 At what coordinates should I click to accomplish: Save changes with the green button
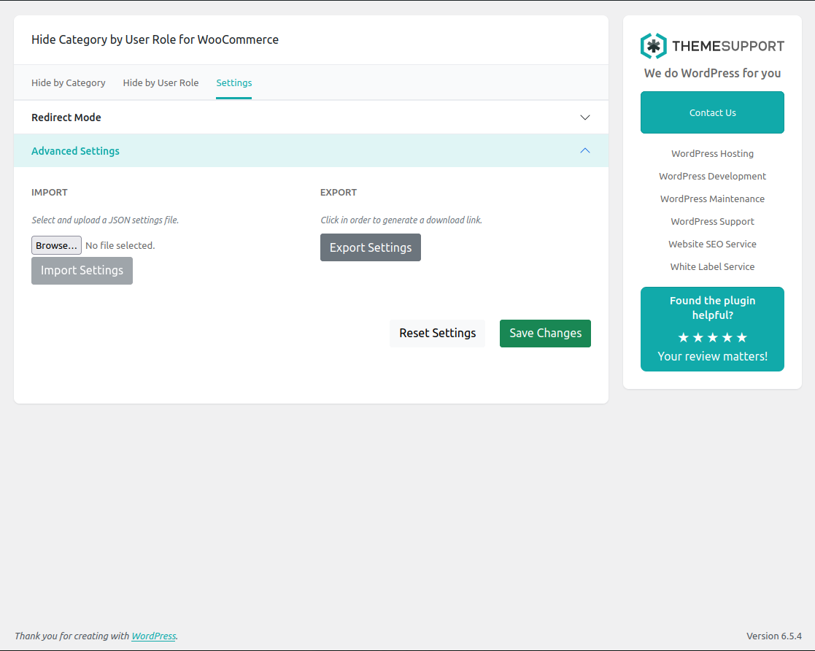click(x=545, y=334)
